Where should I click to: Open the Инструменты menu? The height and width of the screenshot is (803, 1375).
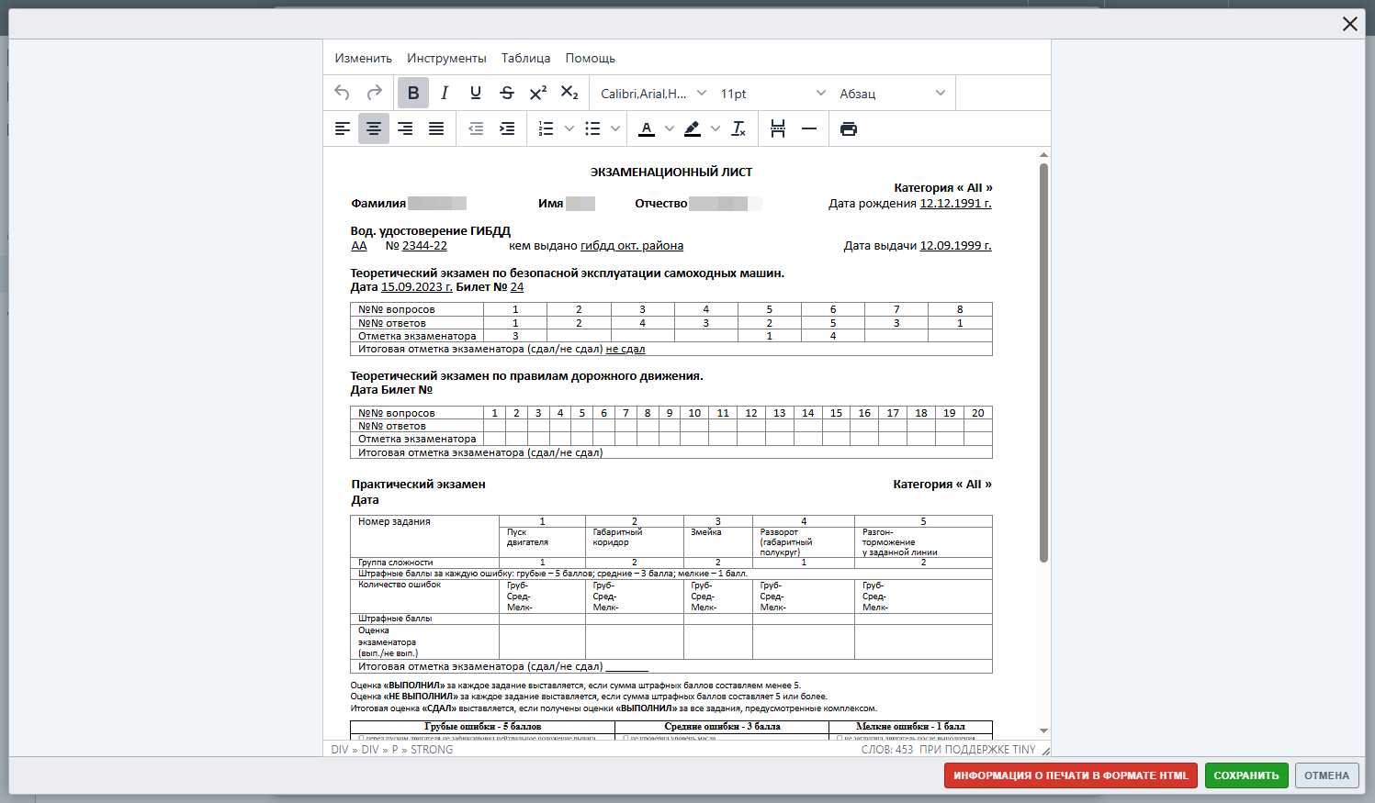click(447, 58)
